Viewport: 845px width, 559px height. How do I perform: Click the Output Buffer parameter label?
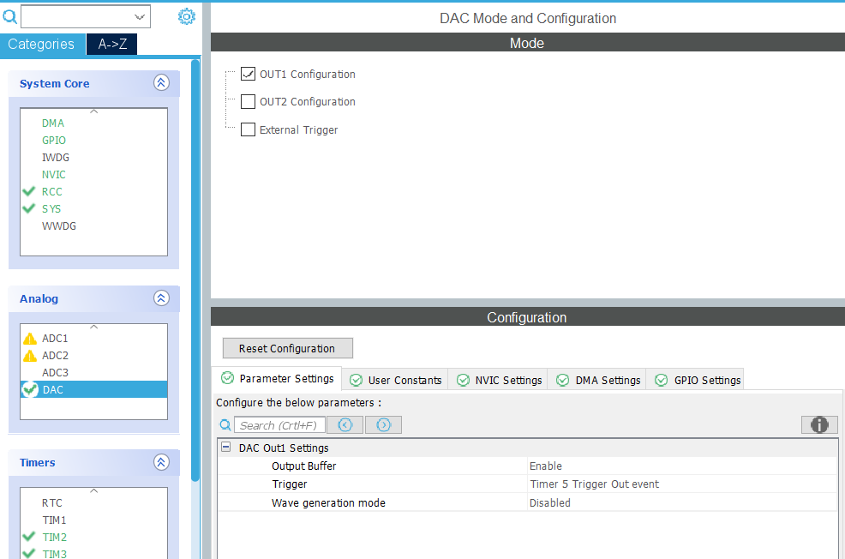tap(304, 466)
